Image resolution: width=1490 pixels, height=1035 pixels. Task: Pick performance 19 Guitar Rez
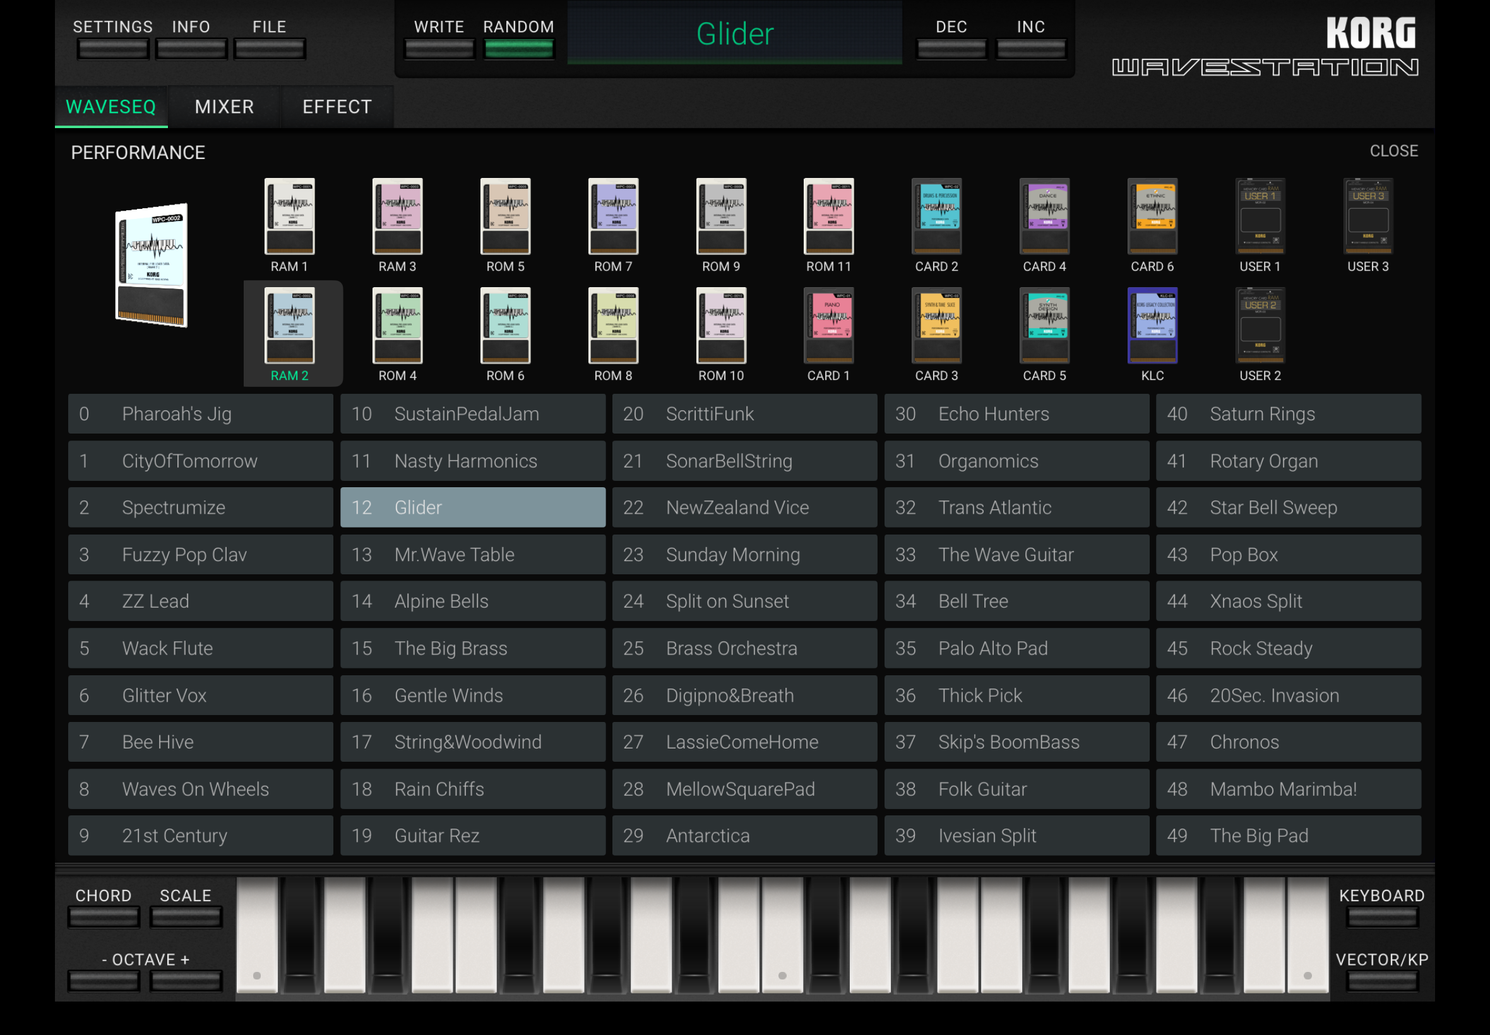coord(473,836)
